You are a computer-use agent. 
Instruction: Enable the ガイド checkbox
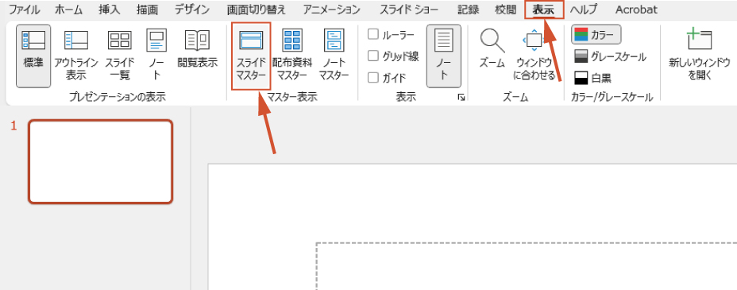coord(373,78)
